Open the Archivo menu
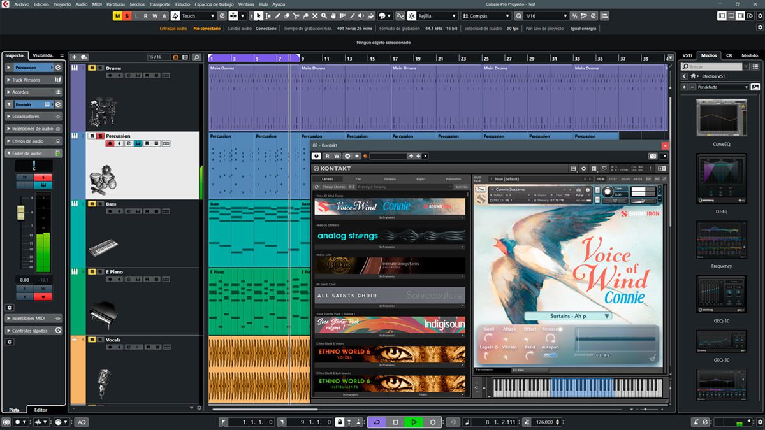Image resolution: width=765 pixels, height=430 pixels. (x=22, y=4)
